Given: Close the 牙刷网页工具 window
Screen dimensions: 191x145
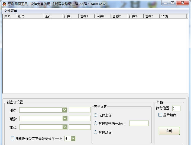Looking at the screenshot, I should 183,3.
